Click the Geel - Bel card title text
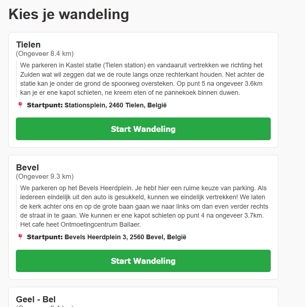 tap(36, 299)
